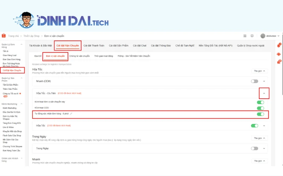Open Giao Hàng Loạt sidebar link
The height and width of the screenshot is (176, 283).
coord(10,55)
